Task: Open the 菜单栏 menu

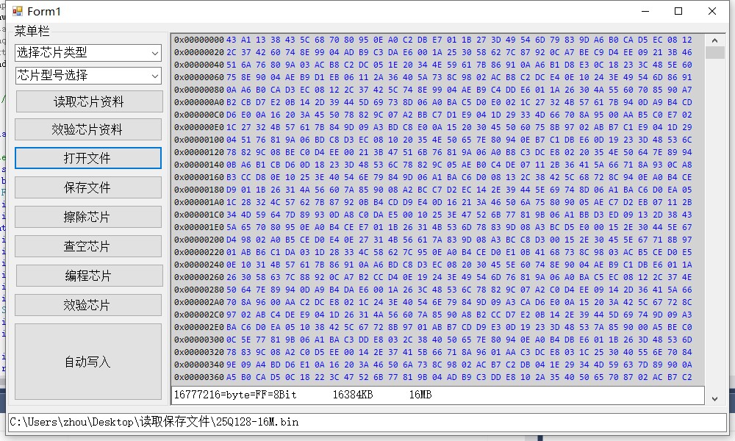Action: pos(30,32)
